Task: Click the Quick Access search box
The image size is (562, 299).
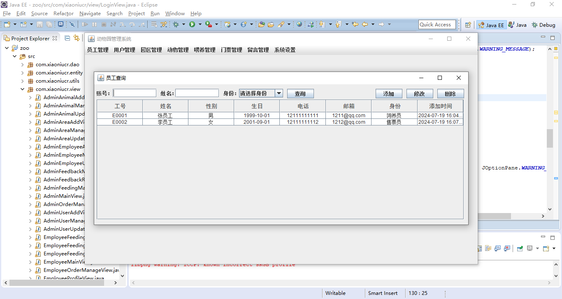Action: coord(437,25)
